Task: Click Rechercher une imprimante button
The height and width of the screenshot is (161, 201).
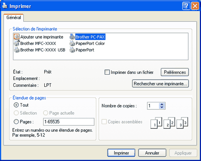Action: pos(160,84)
